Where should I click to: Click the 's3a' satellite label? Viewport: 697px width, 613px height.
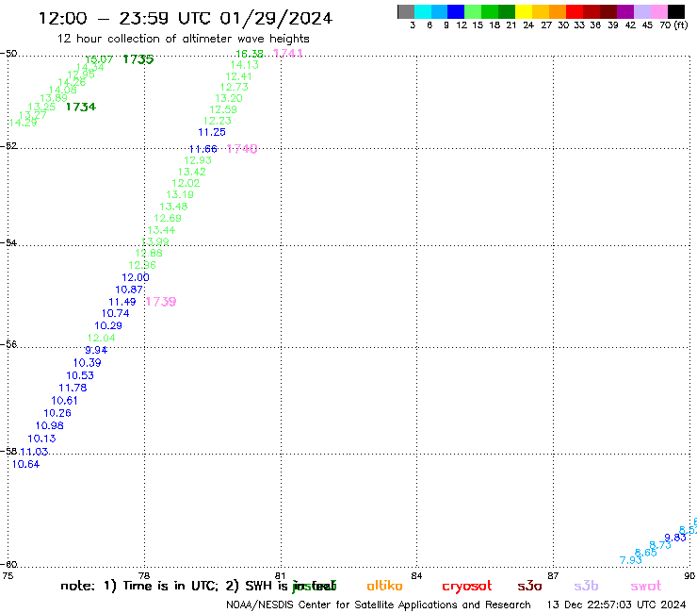tap(529, 586)
